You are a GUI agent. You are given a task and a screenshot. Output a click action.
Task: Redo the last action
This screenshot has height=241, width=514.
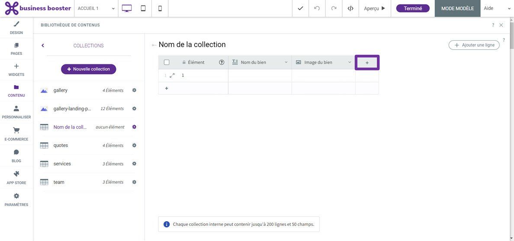click(x=334, y=9)
